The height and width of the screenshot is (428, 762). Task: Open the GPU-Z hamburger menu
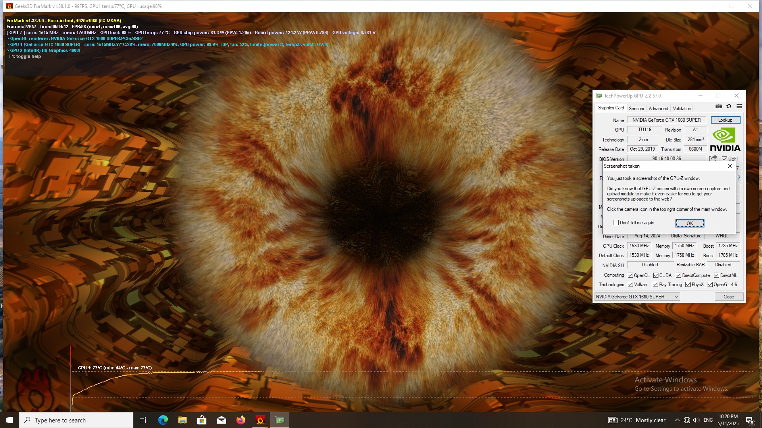pos(739,106)
